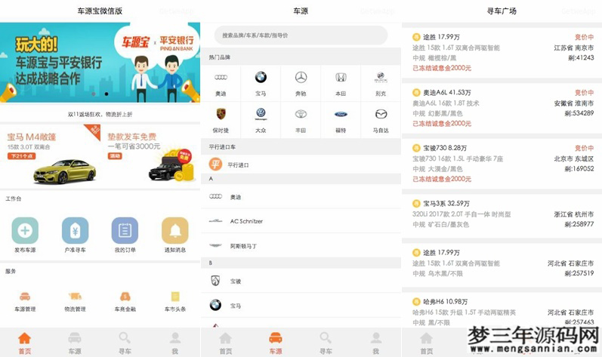This screenshot has width=602, height=357.
Task: Tap 首页 tab in 寻车广场 screen bar
Action: [426, 343]
